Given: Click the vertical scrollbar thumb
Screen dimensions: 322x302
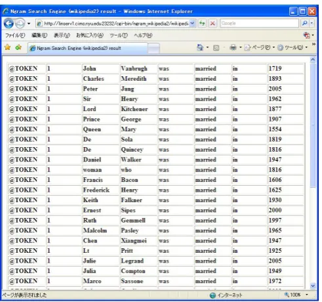Looking at the screenshot, I should [313, 125].
